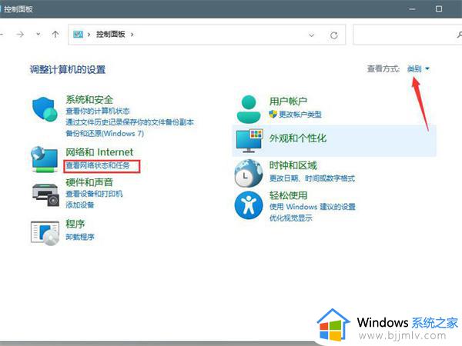Screen dimensions: 462x346
Task: Click inside the search control panel box
Action: pyautogui.click(x=407, y=35)
